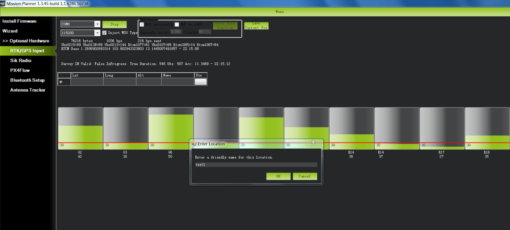Click Cancel in the Enter Location dialog
This screenshot has height=230, width=510.
tap(304, 176)
